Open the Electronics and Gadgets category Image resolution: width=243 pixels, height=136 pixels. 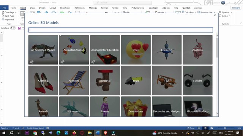[x=167, y=107]
